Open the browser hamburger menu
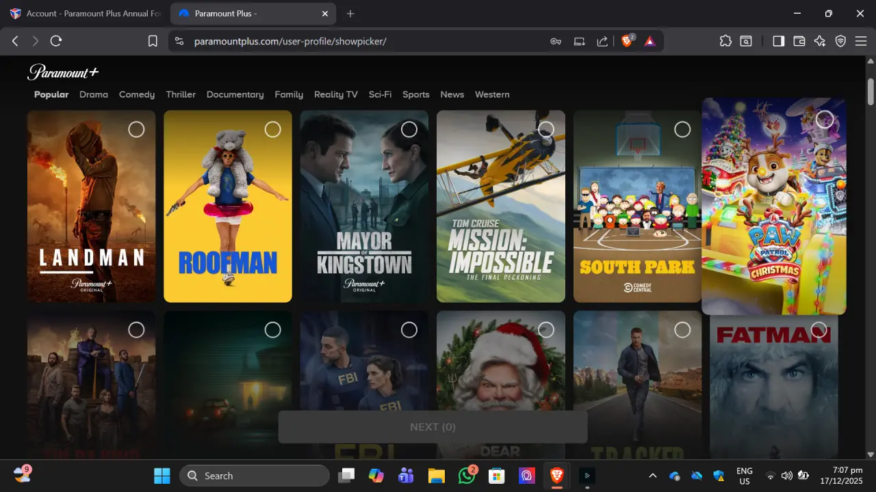876x492 pixels. pyautogui.click(x=860, y=41)
